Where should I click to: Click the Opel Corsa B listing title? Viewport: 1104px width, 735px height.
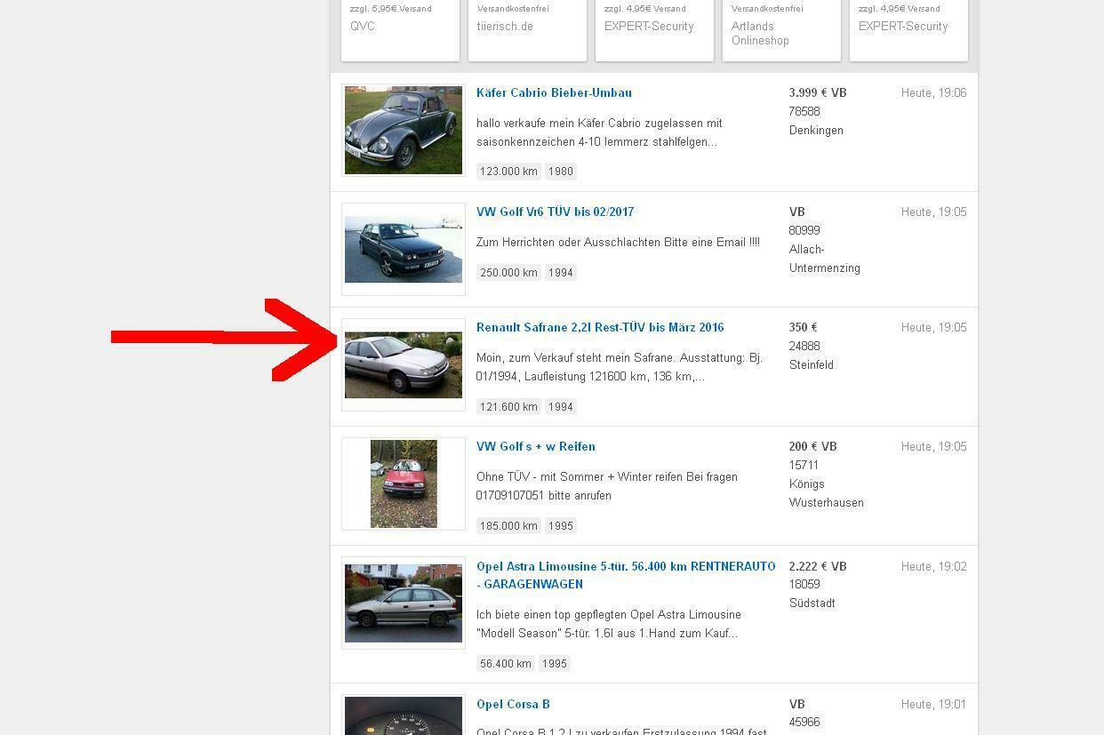tap(513, 704)
